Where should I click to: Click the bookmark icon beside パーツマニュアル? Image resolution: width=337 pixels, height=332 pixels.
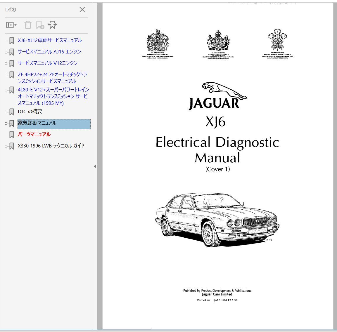12,135
